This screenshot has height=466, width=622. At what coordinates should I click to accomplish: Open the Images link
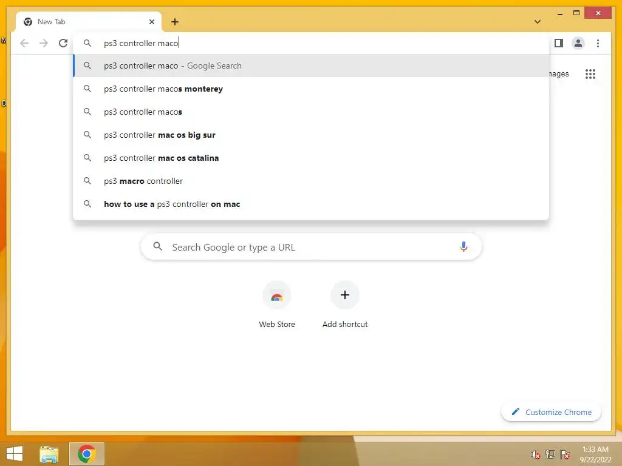click(x=559, y=73)
